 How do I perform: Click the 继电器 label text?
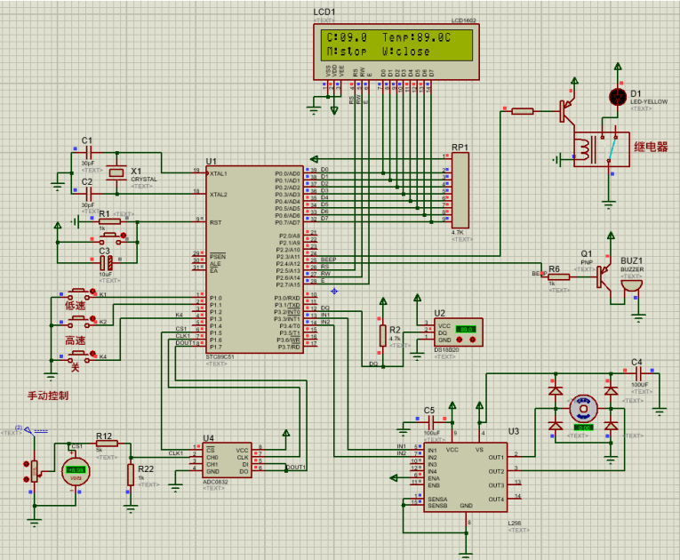click(651, 147)
